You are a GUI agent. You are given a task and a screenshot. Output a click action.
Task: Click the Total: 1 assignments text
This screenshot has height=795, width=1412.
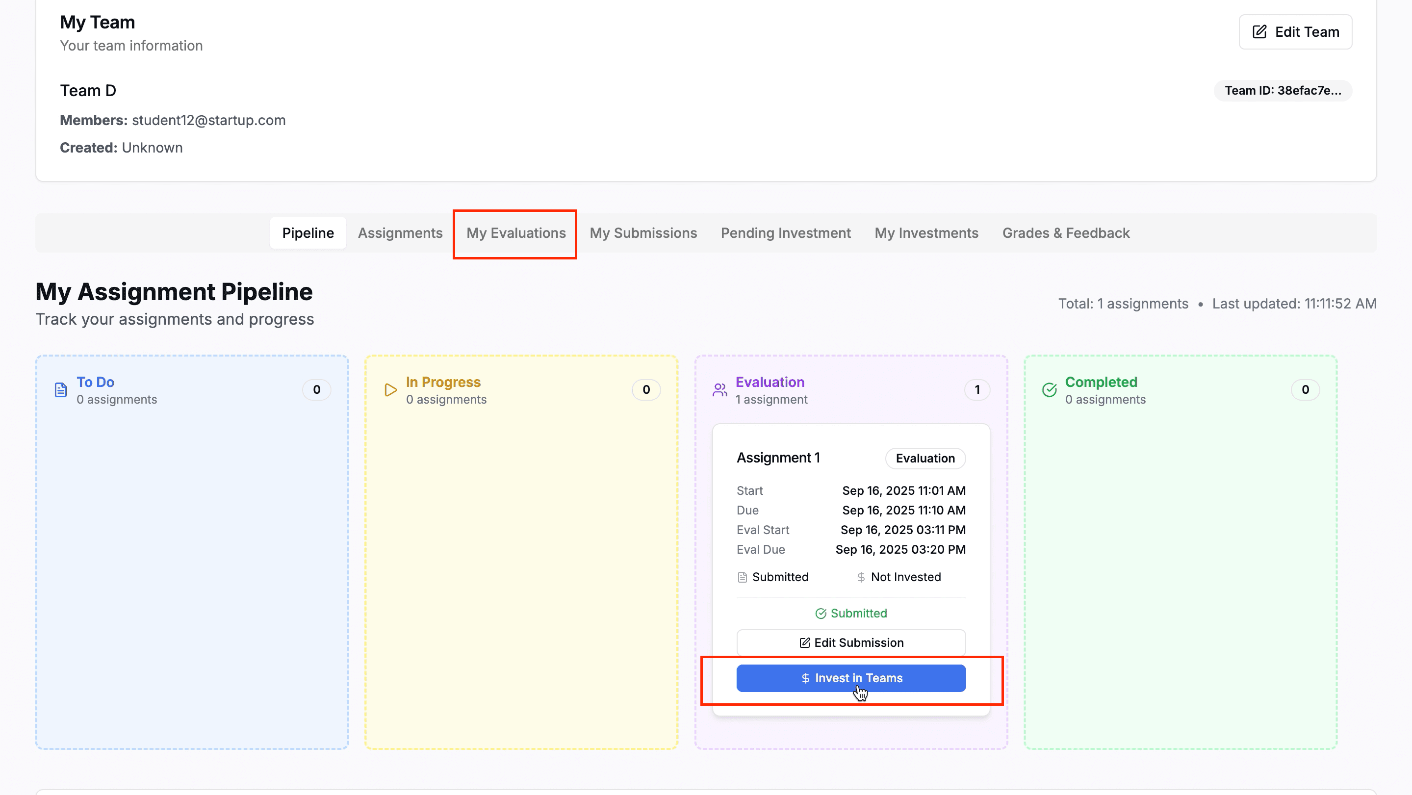[1123, 304]
